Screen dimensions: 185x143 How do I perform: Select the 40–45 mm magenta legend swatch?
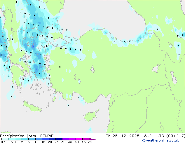pyautogui.click(x=79, y=139)
